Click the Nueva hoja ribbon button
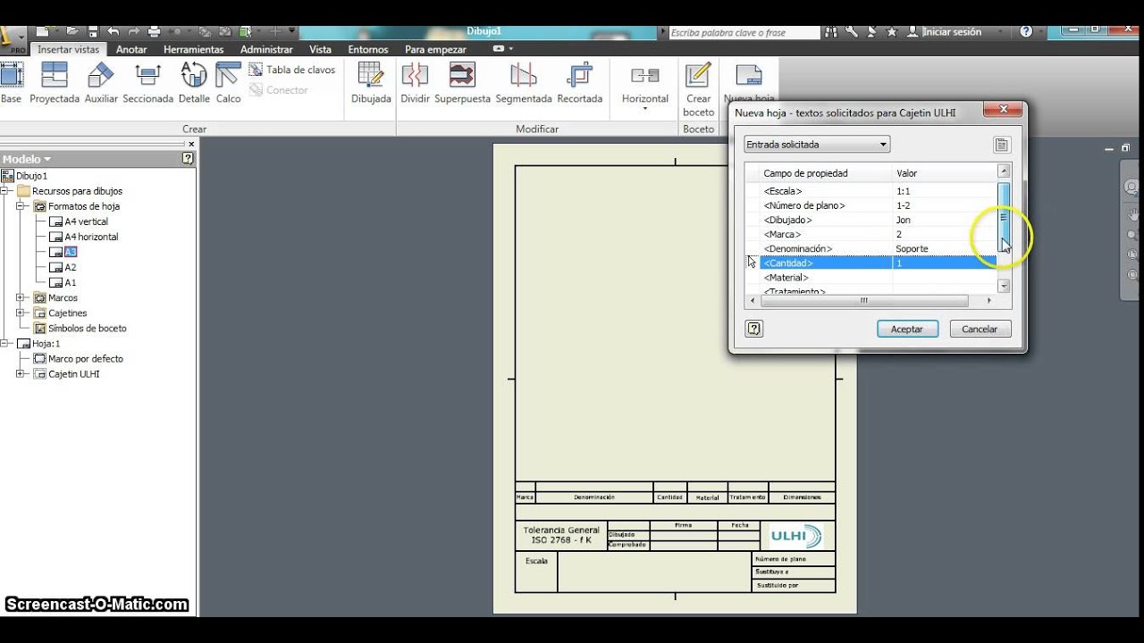 [749, 83]
